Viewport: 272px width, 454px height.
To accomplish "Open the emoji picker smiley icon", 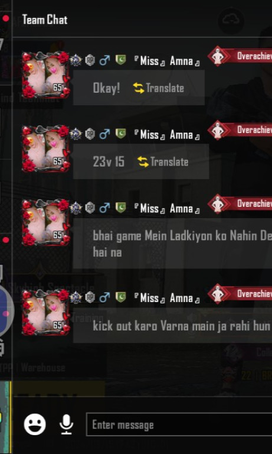I will click(35, 424).
